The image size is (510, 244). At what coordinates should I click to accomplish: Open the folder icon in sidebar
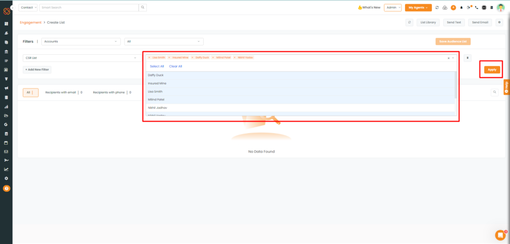pos(6,115)
